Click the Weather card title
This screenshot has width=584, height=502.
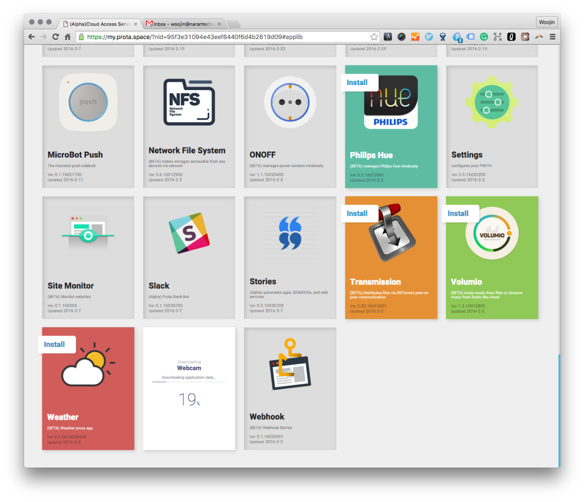[x=63, y=417]
